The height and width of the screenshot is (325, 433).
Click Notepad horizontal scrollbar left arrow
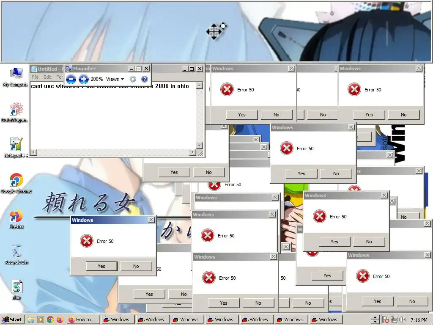34,152
